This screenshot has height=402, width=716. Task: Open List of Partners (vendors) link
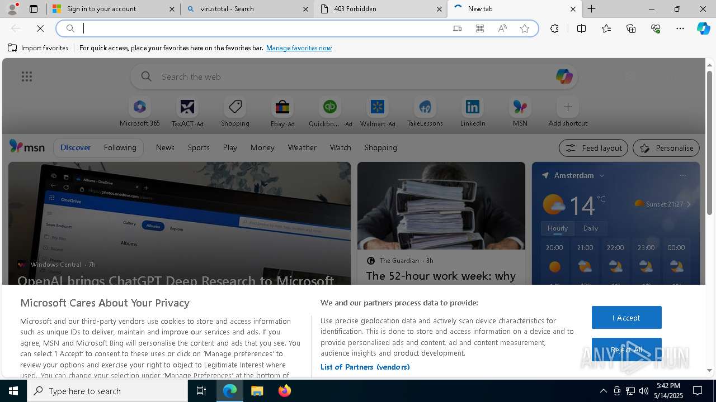365,367
